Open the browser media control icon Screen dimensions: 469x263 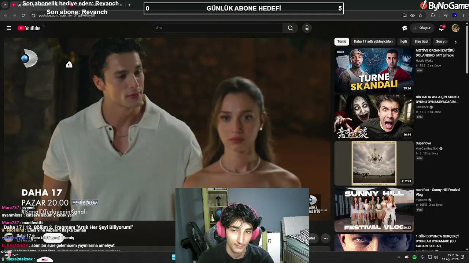pos(446,15)
